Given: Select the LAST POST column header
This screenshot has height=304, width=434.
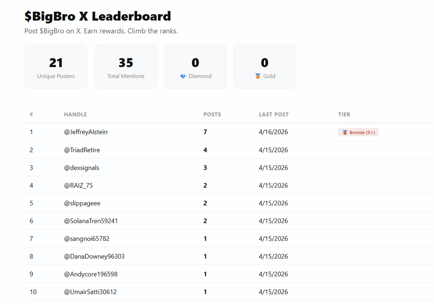Looking at the screenshot, I should [x=274, y=114].
